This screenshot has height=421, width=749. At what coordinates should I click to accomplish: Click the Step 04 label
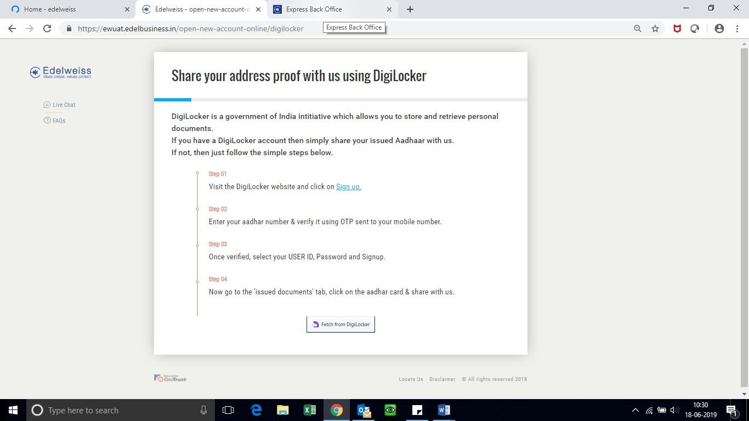[218, 279]
